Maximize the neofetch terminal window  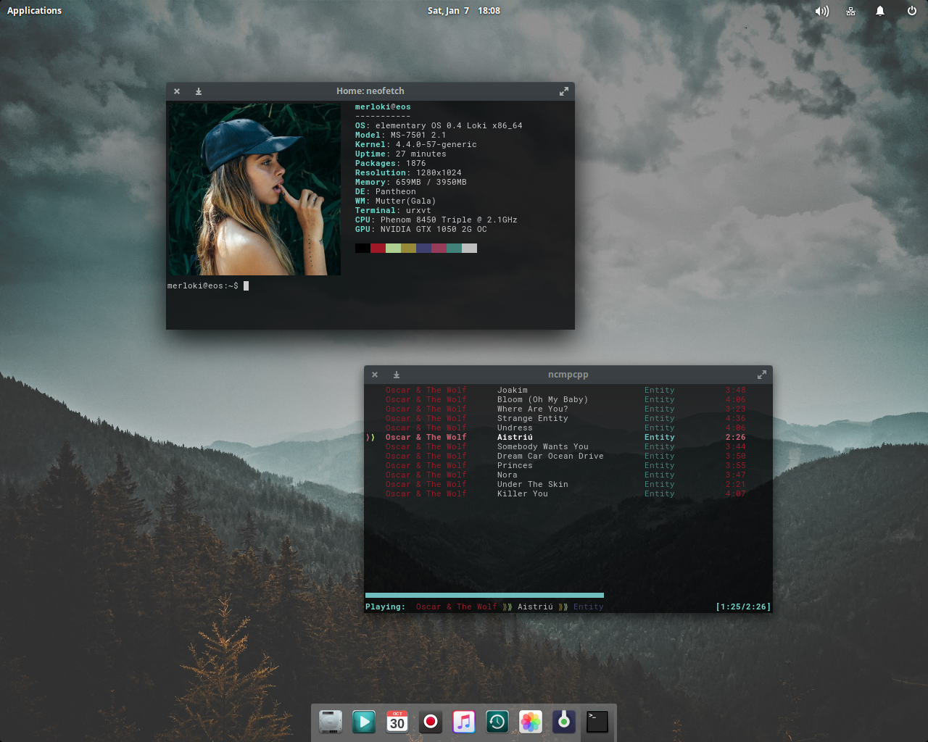pos(563,91)
